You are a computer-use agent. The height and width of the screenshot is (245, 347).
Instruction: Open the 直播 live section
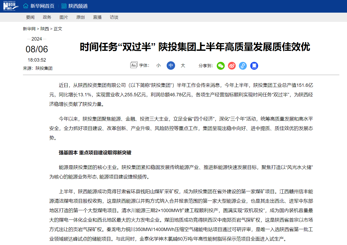click(x=97, y=17)
